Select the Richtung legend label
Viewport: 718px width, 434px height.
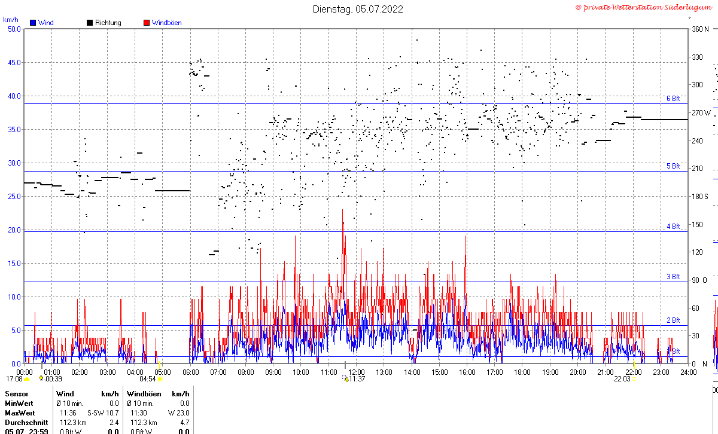[x=108, y=23]
